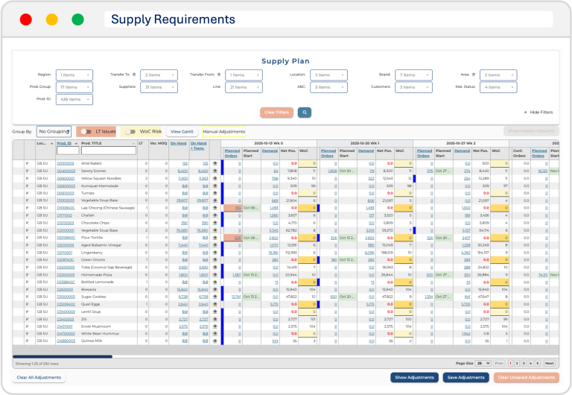Click the flag icon in Savory Scones row
The width and height of the screenshot is (572, 395).
(x=28, y=170)
